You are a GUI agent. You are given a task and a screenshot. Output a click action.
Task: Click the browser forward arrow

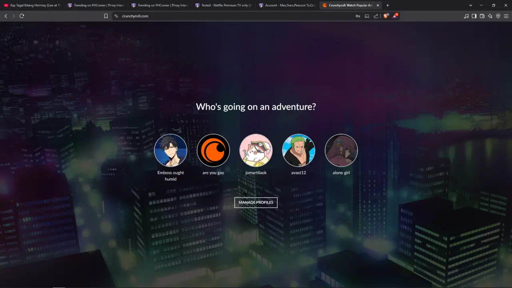coord(14,16)
